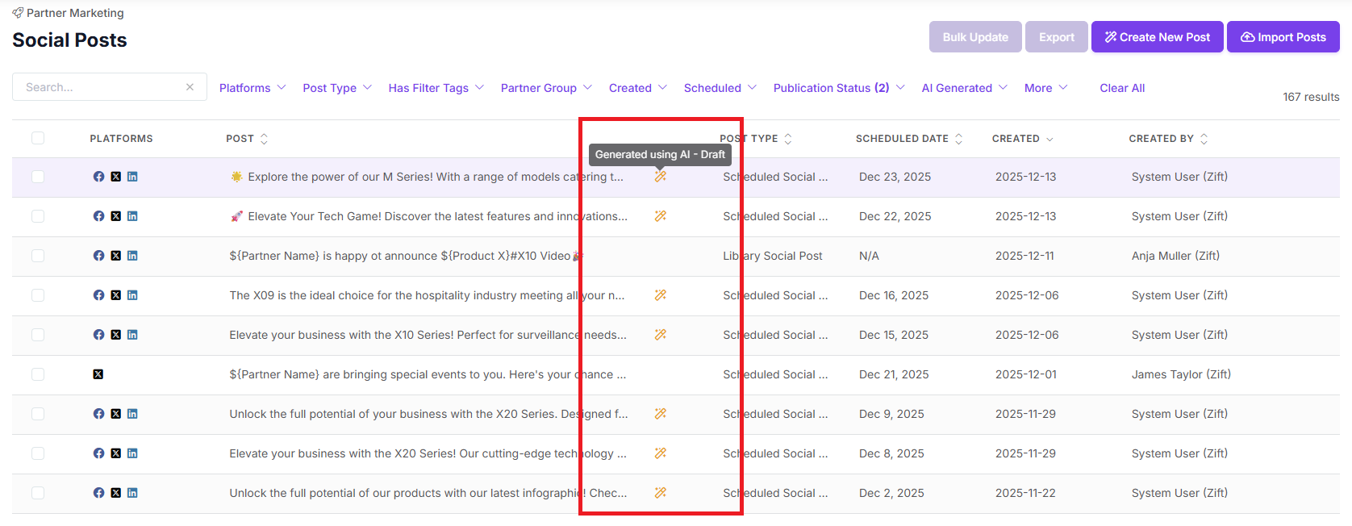
Task: Open Has Filter Tags dropdown
Action: (436, 88)
